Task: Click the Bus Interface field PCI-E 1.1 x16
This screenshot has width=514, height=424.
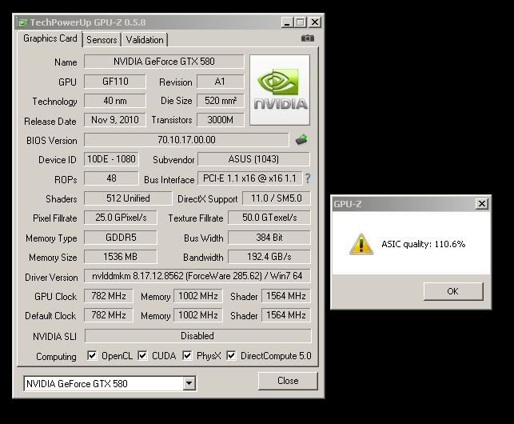Action: [x=249, y=178]
